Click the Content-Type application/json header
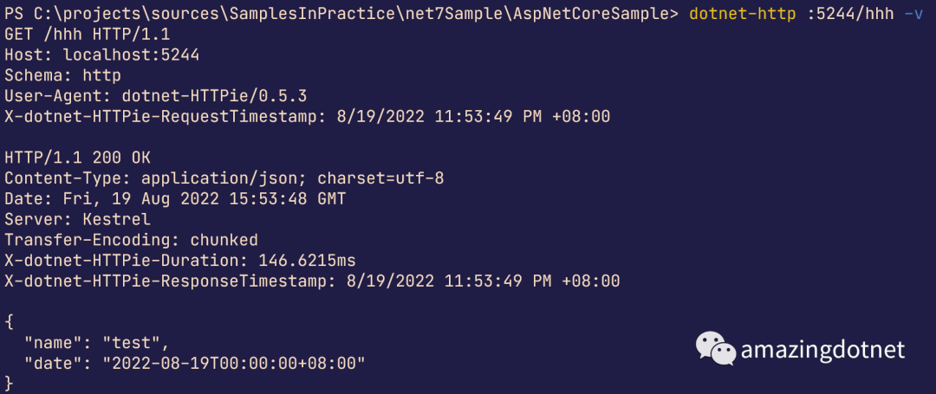This screenshot has width=936, height=394. (224, 178)
